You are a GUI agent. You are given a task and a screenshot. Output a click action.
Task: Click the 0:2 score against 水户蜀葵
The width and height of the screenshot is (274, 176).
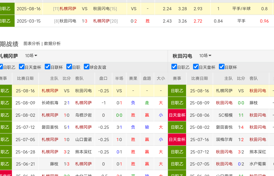241,164
